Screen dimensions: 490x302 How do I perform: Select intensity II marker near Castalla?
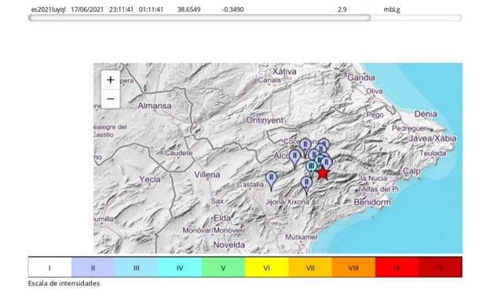pyautogui.click(x=271, y=180)
